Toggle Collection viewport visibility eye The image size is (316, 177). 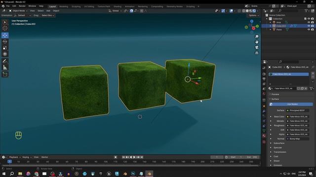[309, 19]
